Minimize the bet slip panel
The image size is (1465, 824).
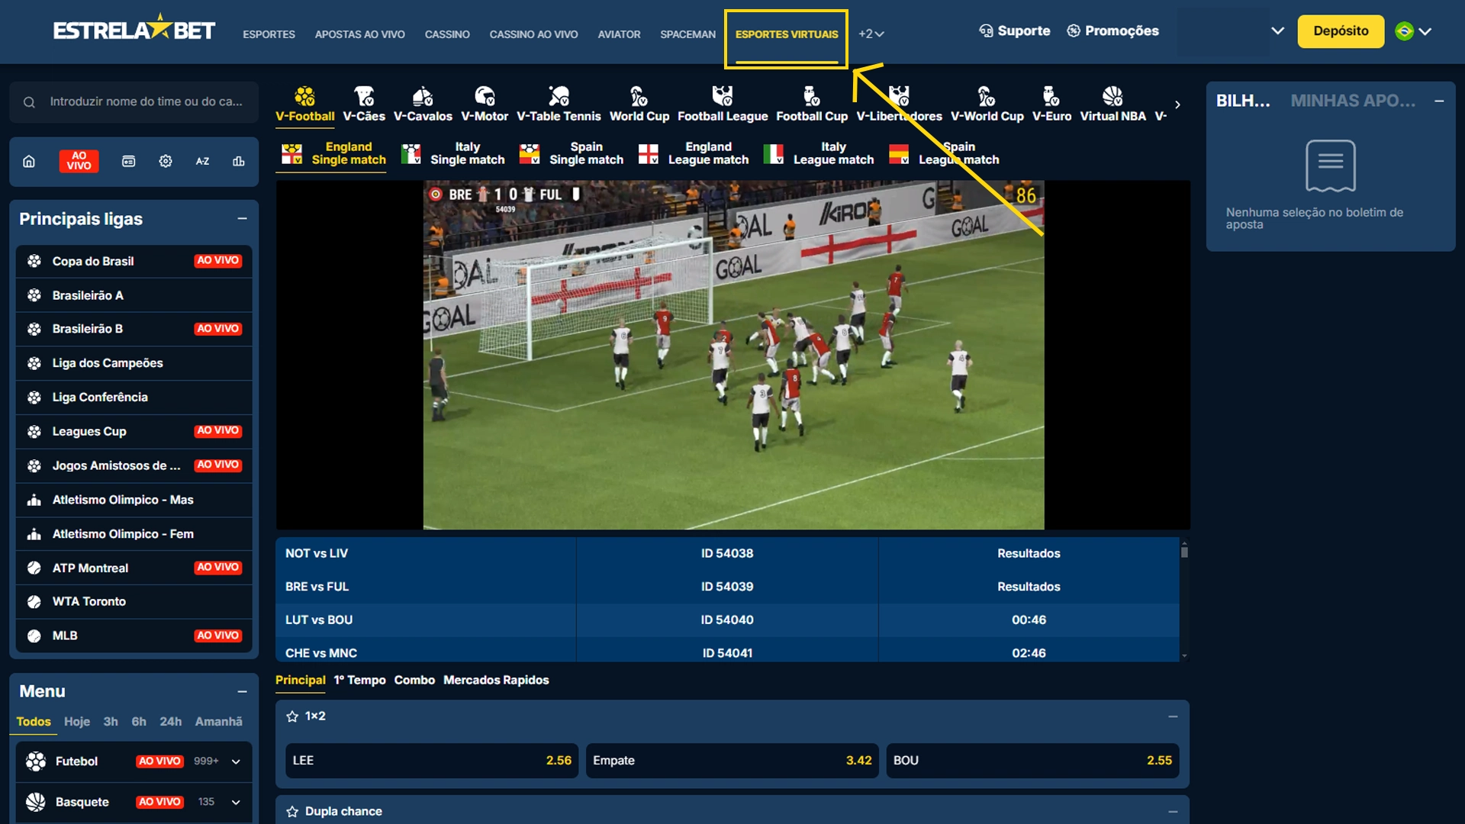click(x=1439, y=101)
